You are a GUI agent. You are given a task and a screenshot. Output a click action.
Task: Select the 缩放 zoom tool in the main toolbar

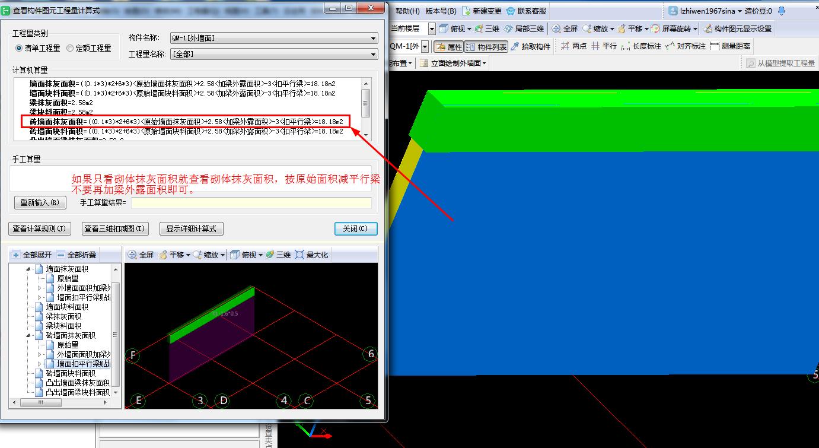pyautogui.click(x=595, y=28)
